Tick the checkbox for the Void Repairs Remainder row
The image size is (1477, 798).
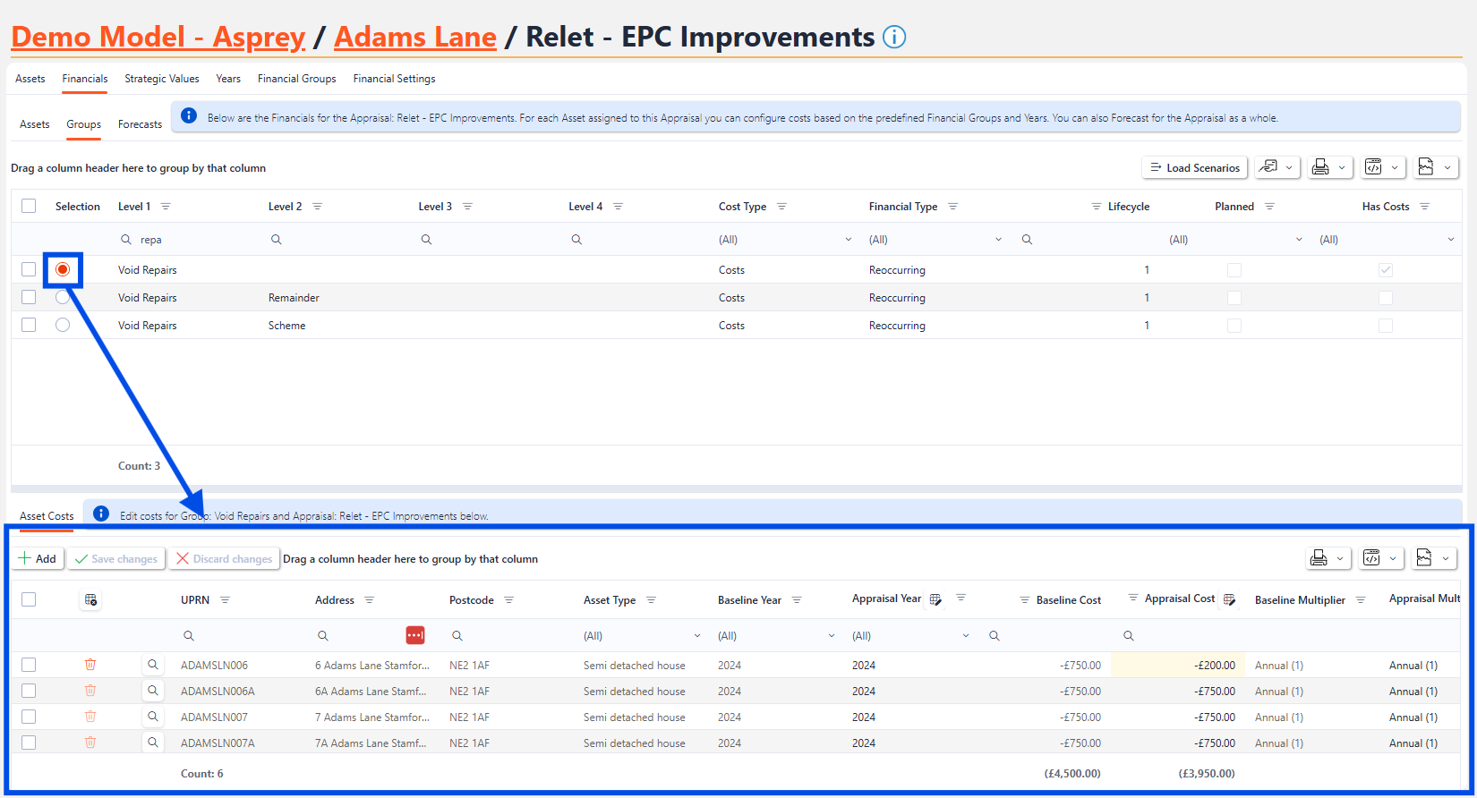click(29, 297)
